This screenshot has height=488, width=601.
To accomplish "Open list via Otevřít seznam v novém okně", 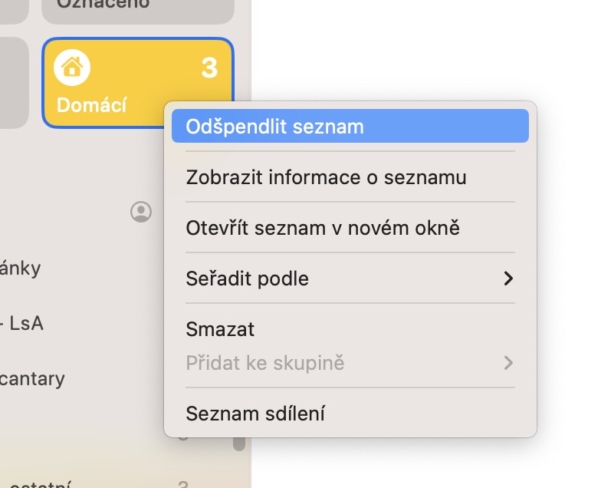I will [x=323, y=228].
